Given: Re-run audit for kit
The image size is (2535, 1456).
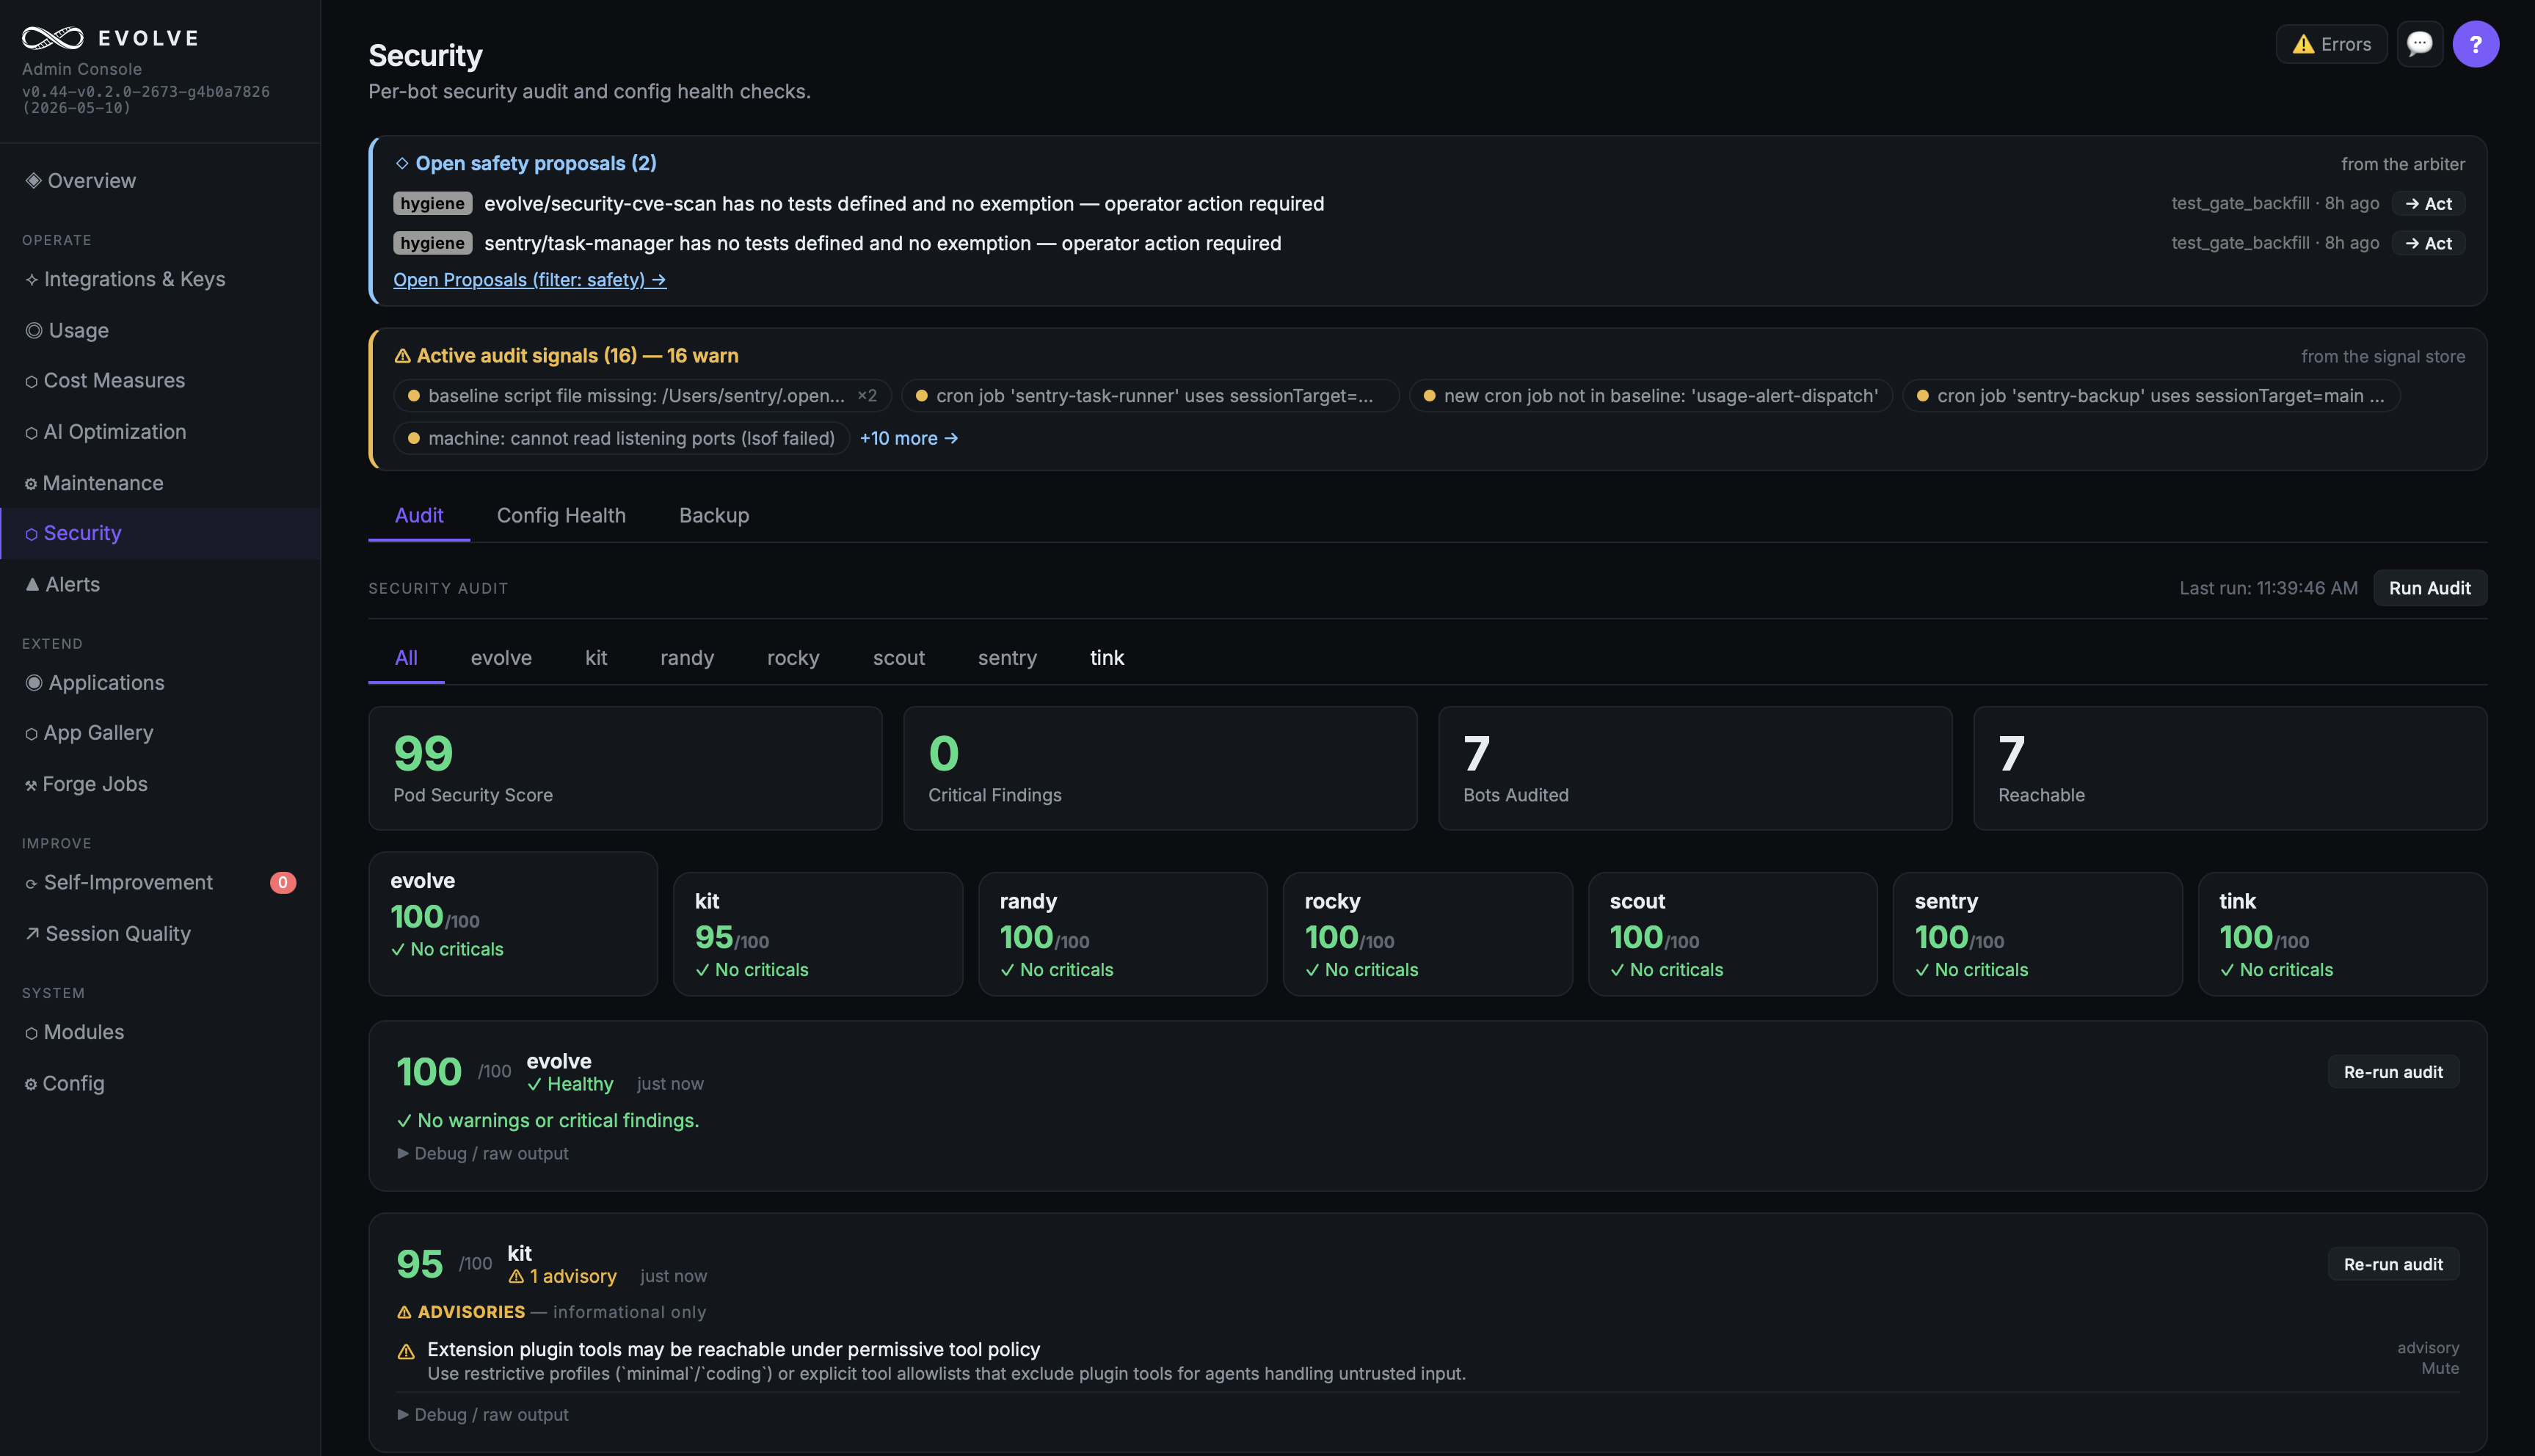Looking at the screenshot, I should tap(2393, 1264).
